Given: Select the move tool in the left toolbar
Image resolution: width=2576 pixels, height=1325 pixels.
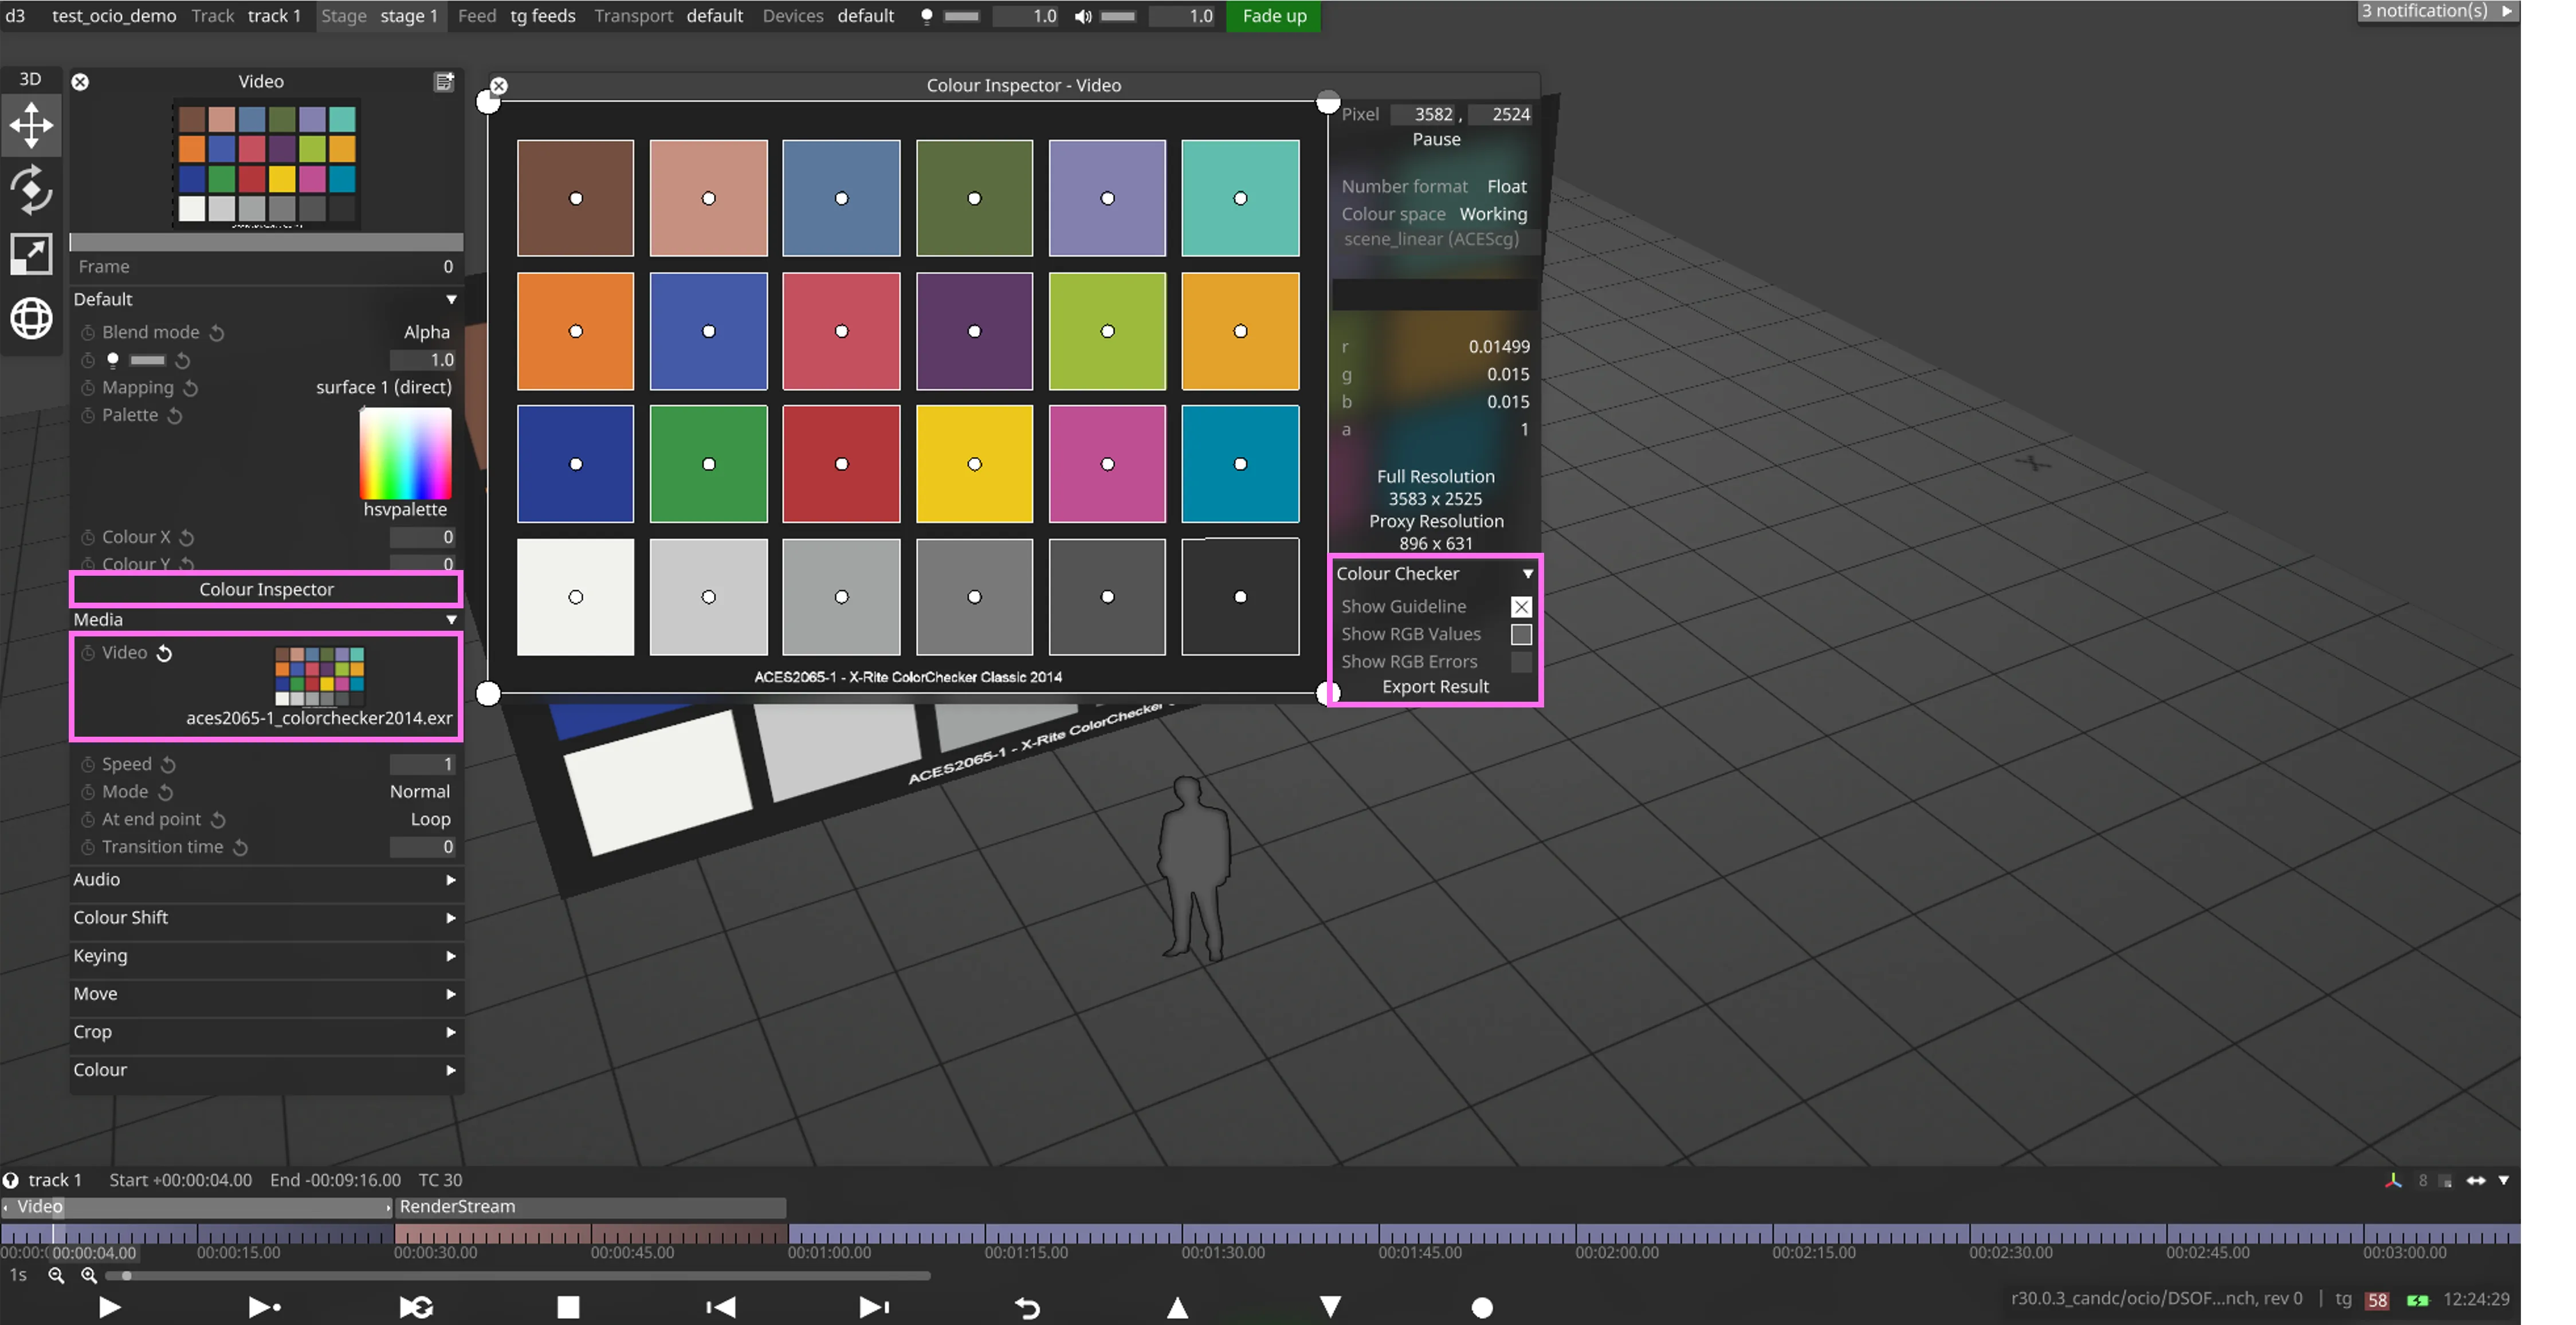Looking at the screenshot, I should [31, 125].
